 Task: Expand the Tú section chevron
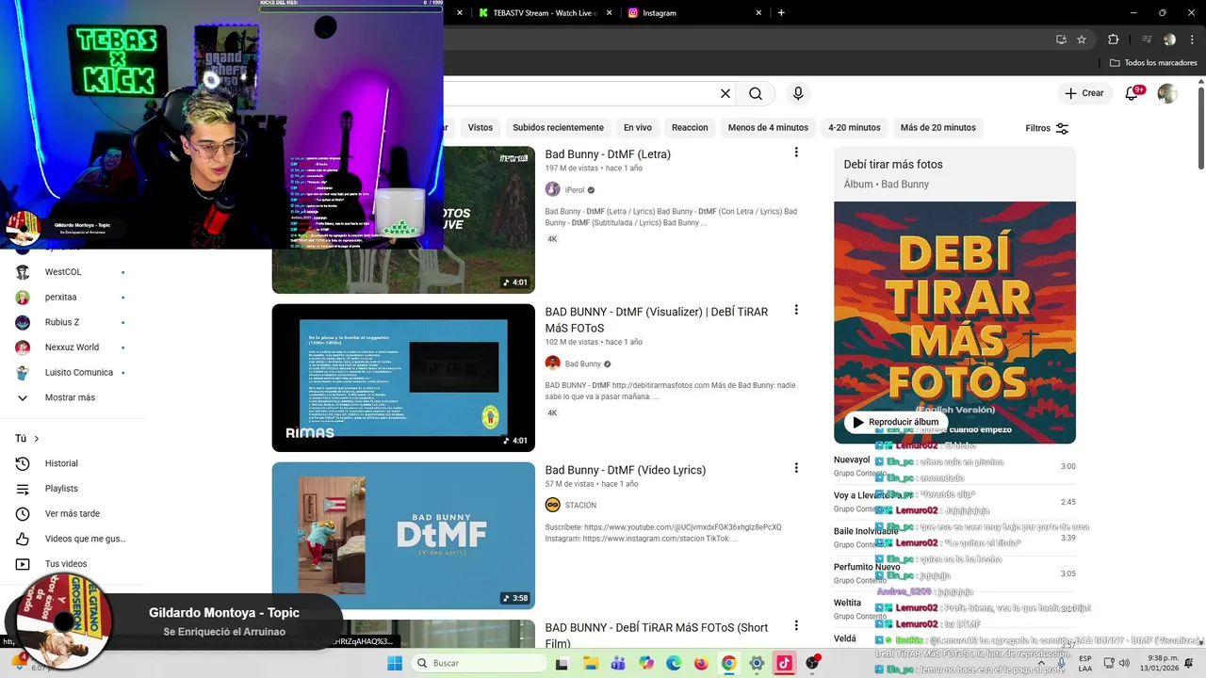point(37,439)
